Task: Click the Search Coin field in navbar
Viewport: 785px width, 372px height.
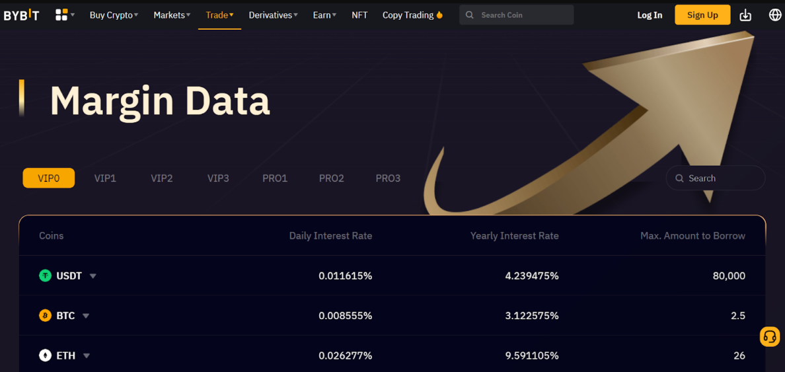Action: [522, 15]
